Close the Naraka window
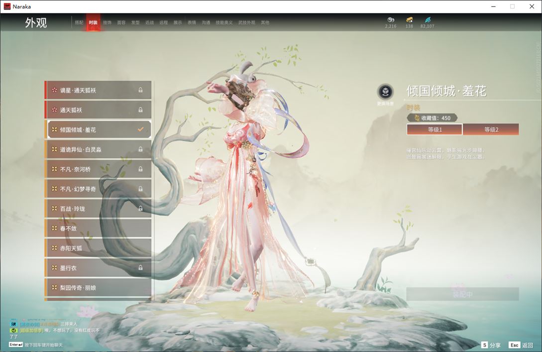The height and width of the screenshot is (352, 542). click(532, 6)
